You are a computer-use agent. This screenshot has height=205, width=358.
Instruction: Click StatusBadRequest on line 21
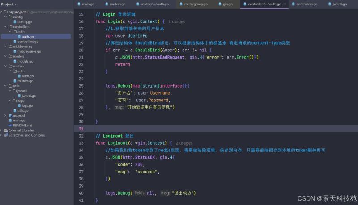point(165,57)
